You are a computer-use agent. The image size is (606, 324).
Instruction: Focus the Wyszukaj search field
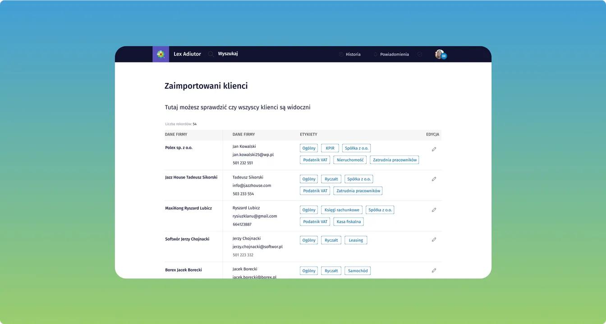[x=228, y=54]
